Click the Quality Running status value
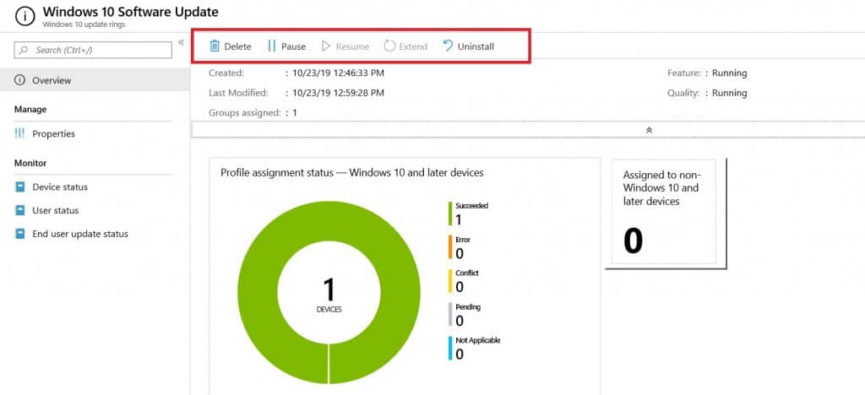 tap(729, 93)
